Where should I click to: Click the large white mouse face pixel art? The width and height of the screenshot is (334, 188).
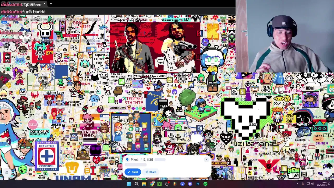pyautogui.click(x=245, y=119)
